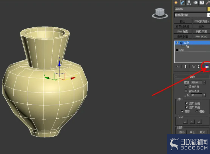This screenshot has height=154, width=210.
Task: Click the 分段 spinner arrows
Action: 204,95
